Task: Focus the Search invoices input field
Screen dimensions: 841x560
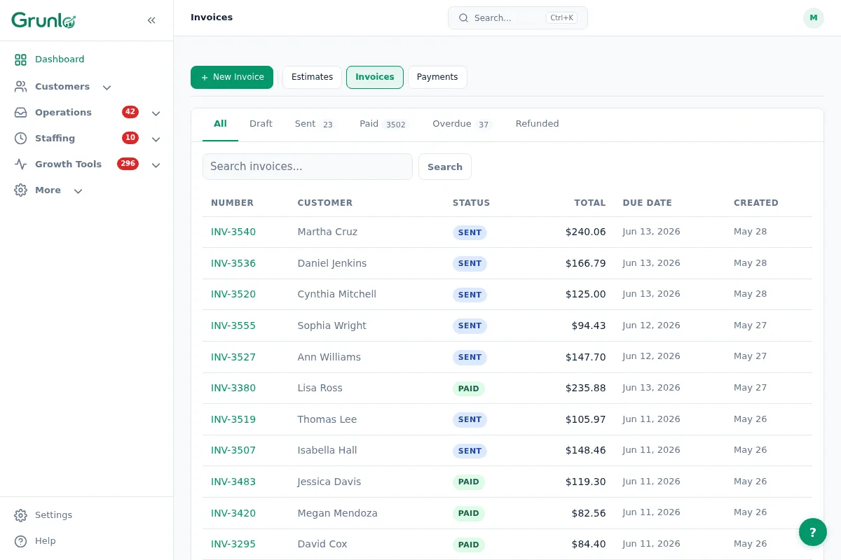Action: (x=308, y=167)
